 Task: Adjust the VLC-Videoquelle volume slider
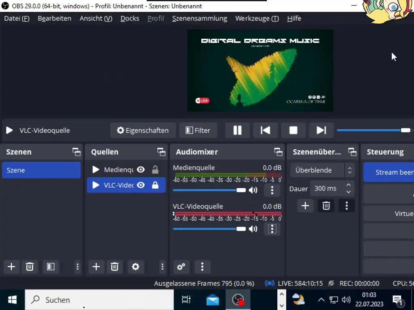[x=209, y=229]
